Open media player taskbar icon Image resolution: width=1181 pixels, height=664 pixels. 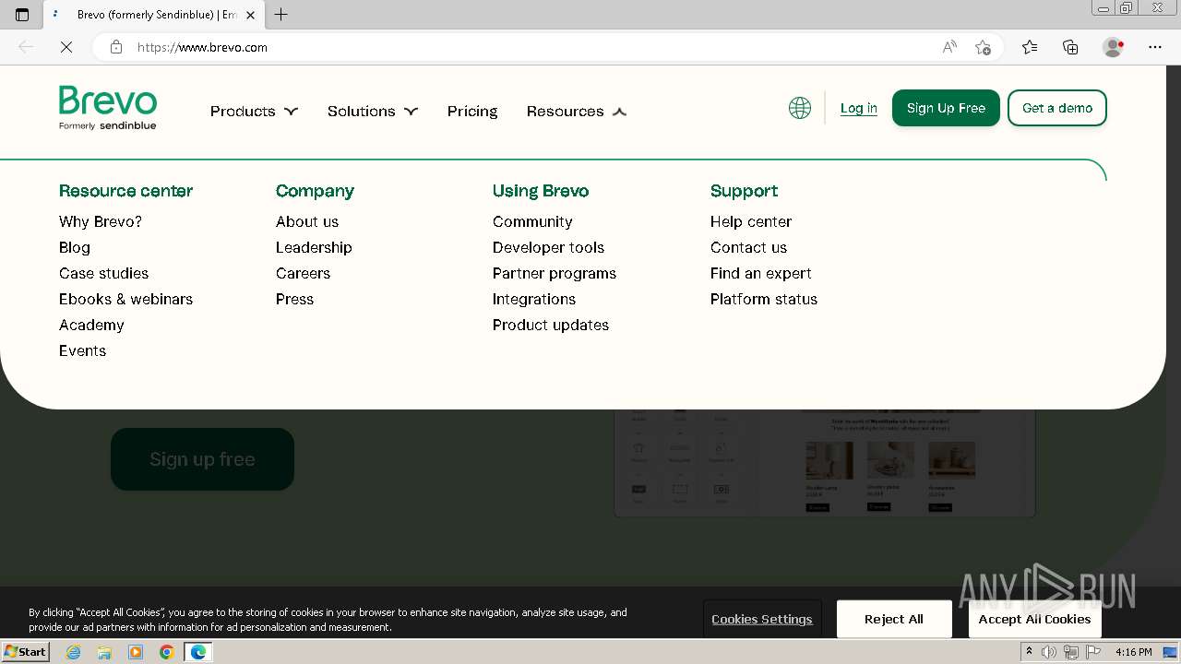coord(136,652)
